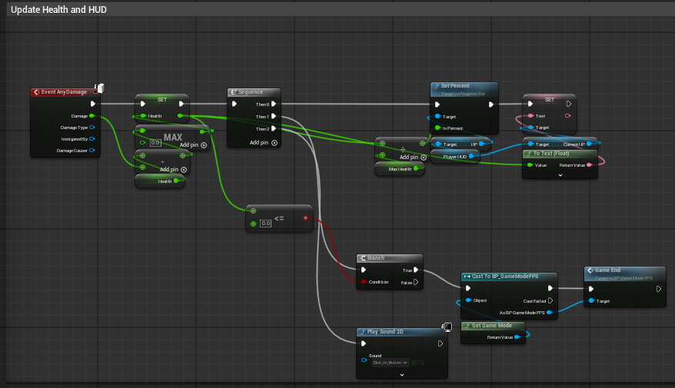Viewport: 675px width, 388px height.
Task: Add pin to the MAX node
Action: click(x=193, y=145)
